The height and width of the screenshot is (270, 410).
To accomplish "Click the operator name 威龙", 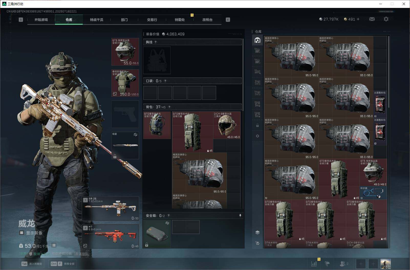I will 27,224.
